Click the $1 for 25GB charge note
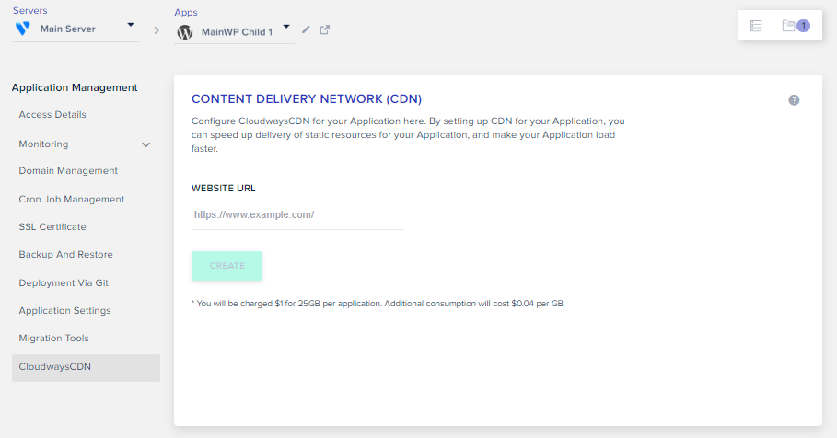Screen dimensions: 837x438 tap(378, 304)
